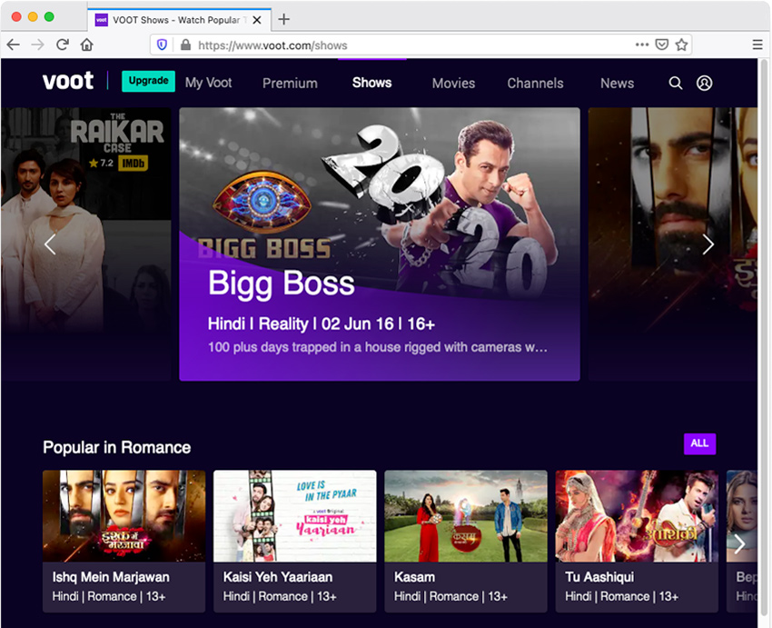Advance the Popular in Romance row
Viewport: 772px width, 628px height.
tap(739, 543)
